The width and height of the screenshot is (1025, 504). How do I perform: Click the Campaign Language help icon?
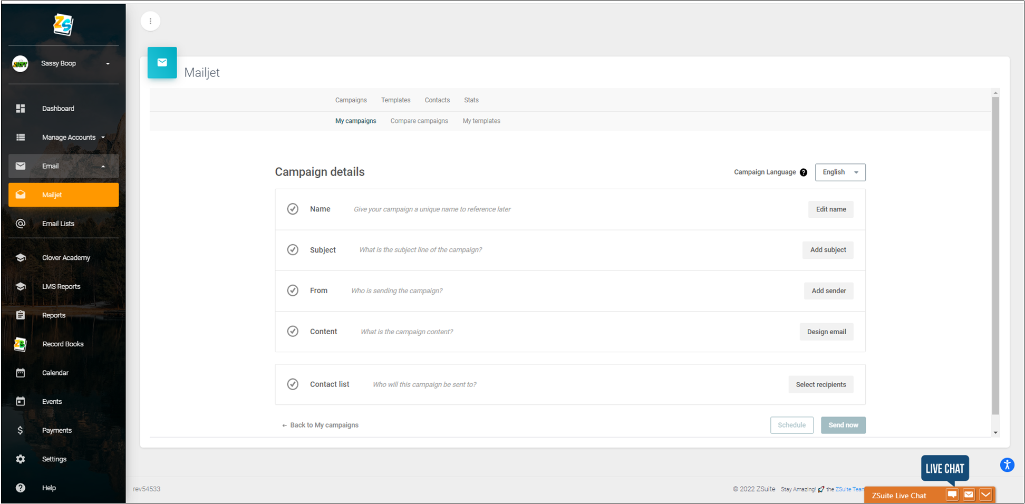pyautogui.click(x=804, y=172)
